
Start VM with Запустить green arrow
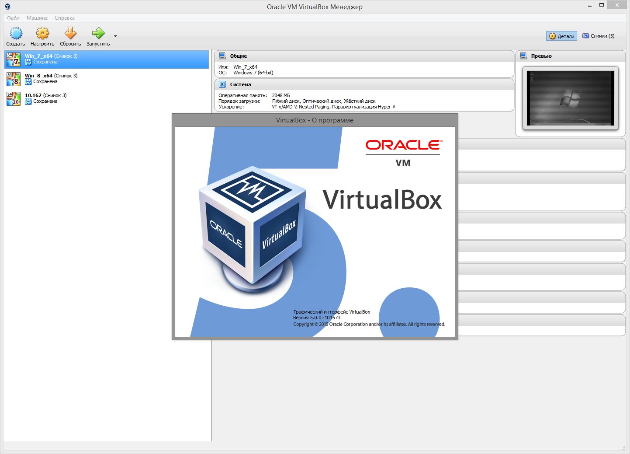click(x=98, y=33)
